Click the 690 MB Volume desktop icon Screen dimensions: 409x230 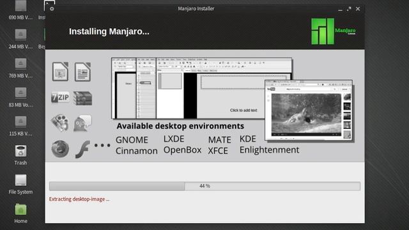(20, 6)
